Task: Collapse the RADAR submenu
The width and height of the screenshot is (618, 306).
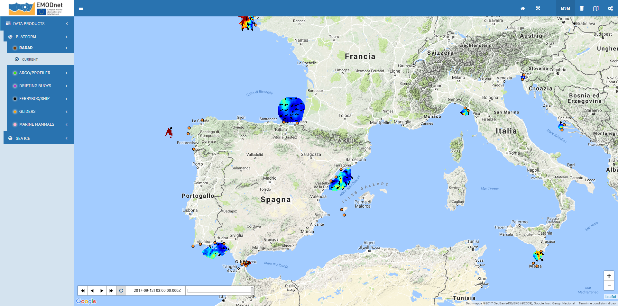Action: point(40,48)
